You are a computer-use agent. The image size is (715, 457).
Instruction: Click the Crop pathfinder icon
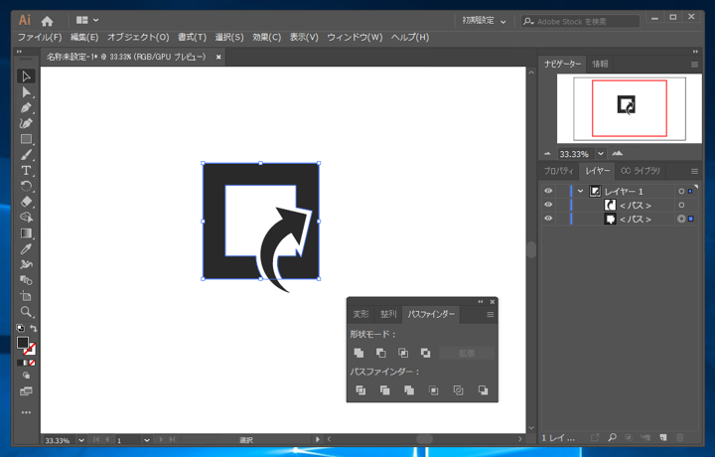point(434,390)
